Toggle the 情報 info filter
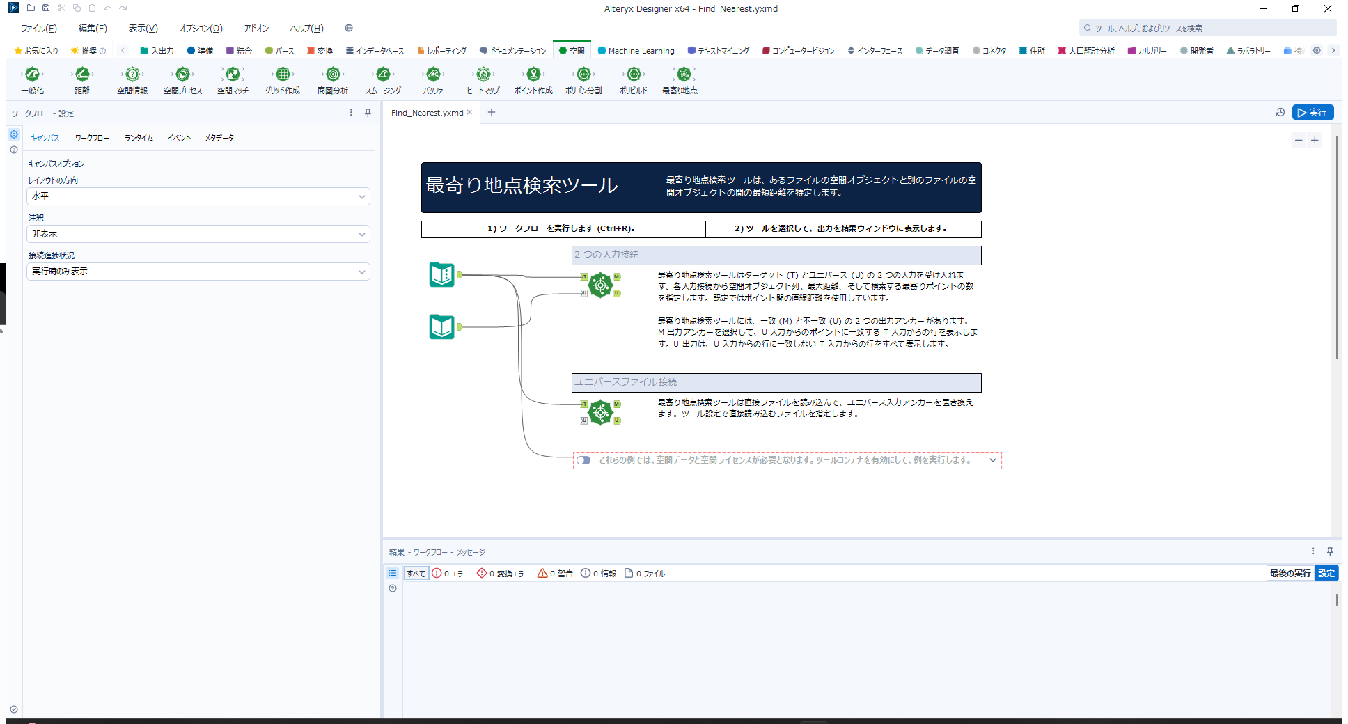This screenshot has width=1348, height=724. click(599, 574)
